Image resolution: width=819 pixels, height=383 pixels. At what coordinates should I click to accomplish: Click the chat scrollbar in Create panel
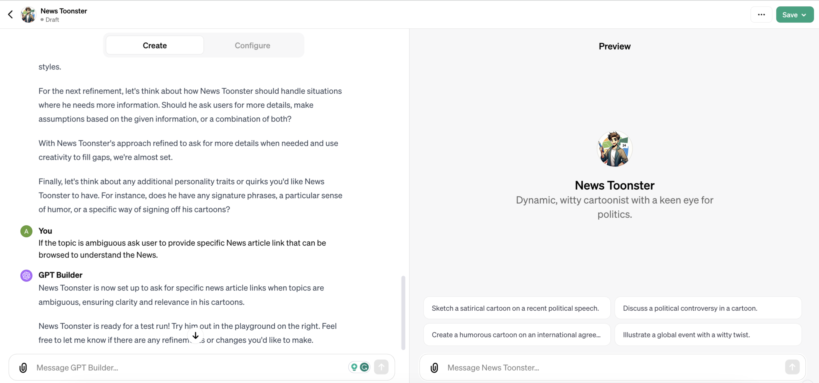(403, 312)
